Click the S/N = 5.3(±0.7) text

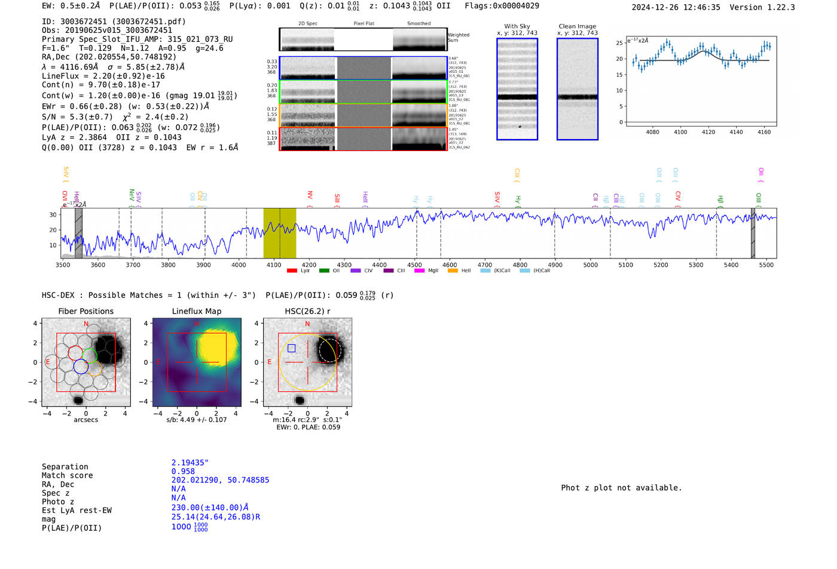(x=77, y=117)
